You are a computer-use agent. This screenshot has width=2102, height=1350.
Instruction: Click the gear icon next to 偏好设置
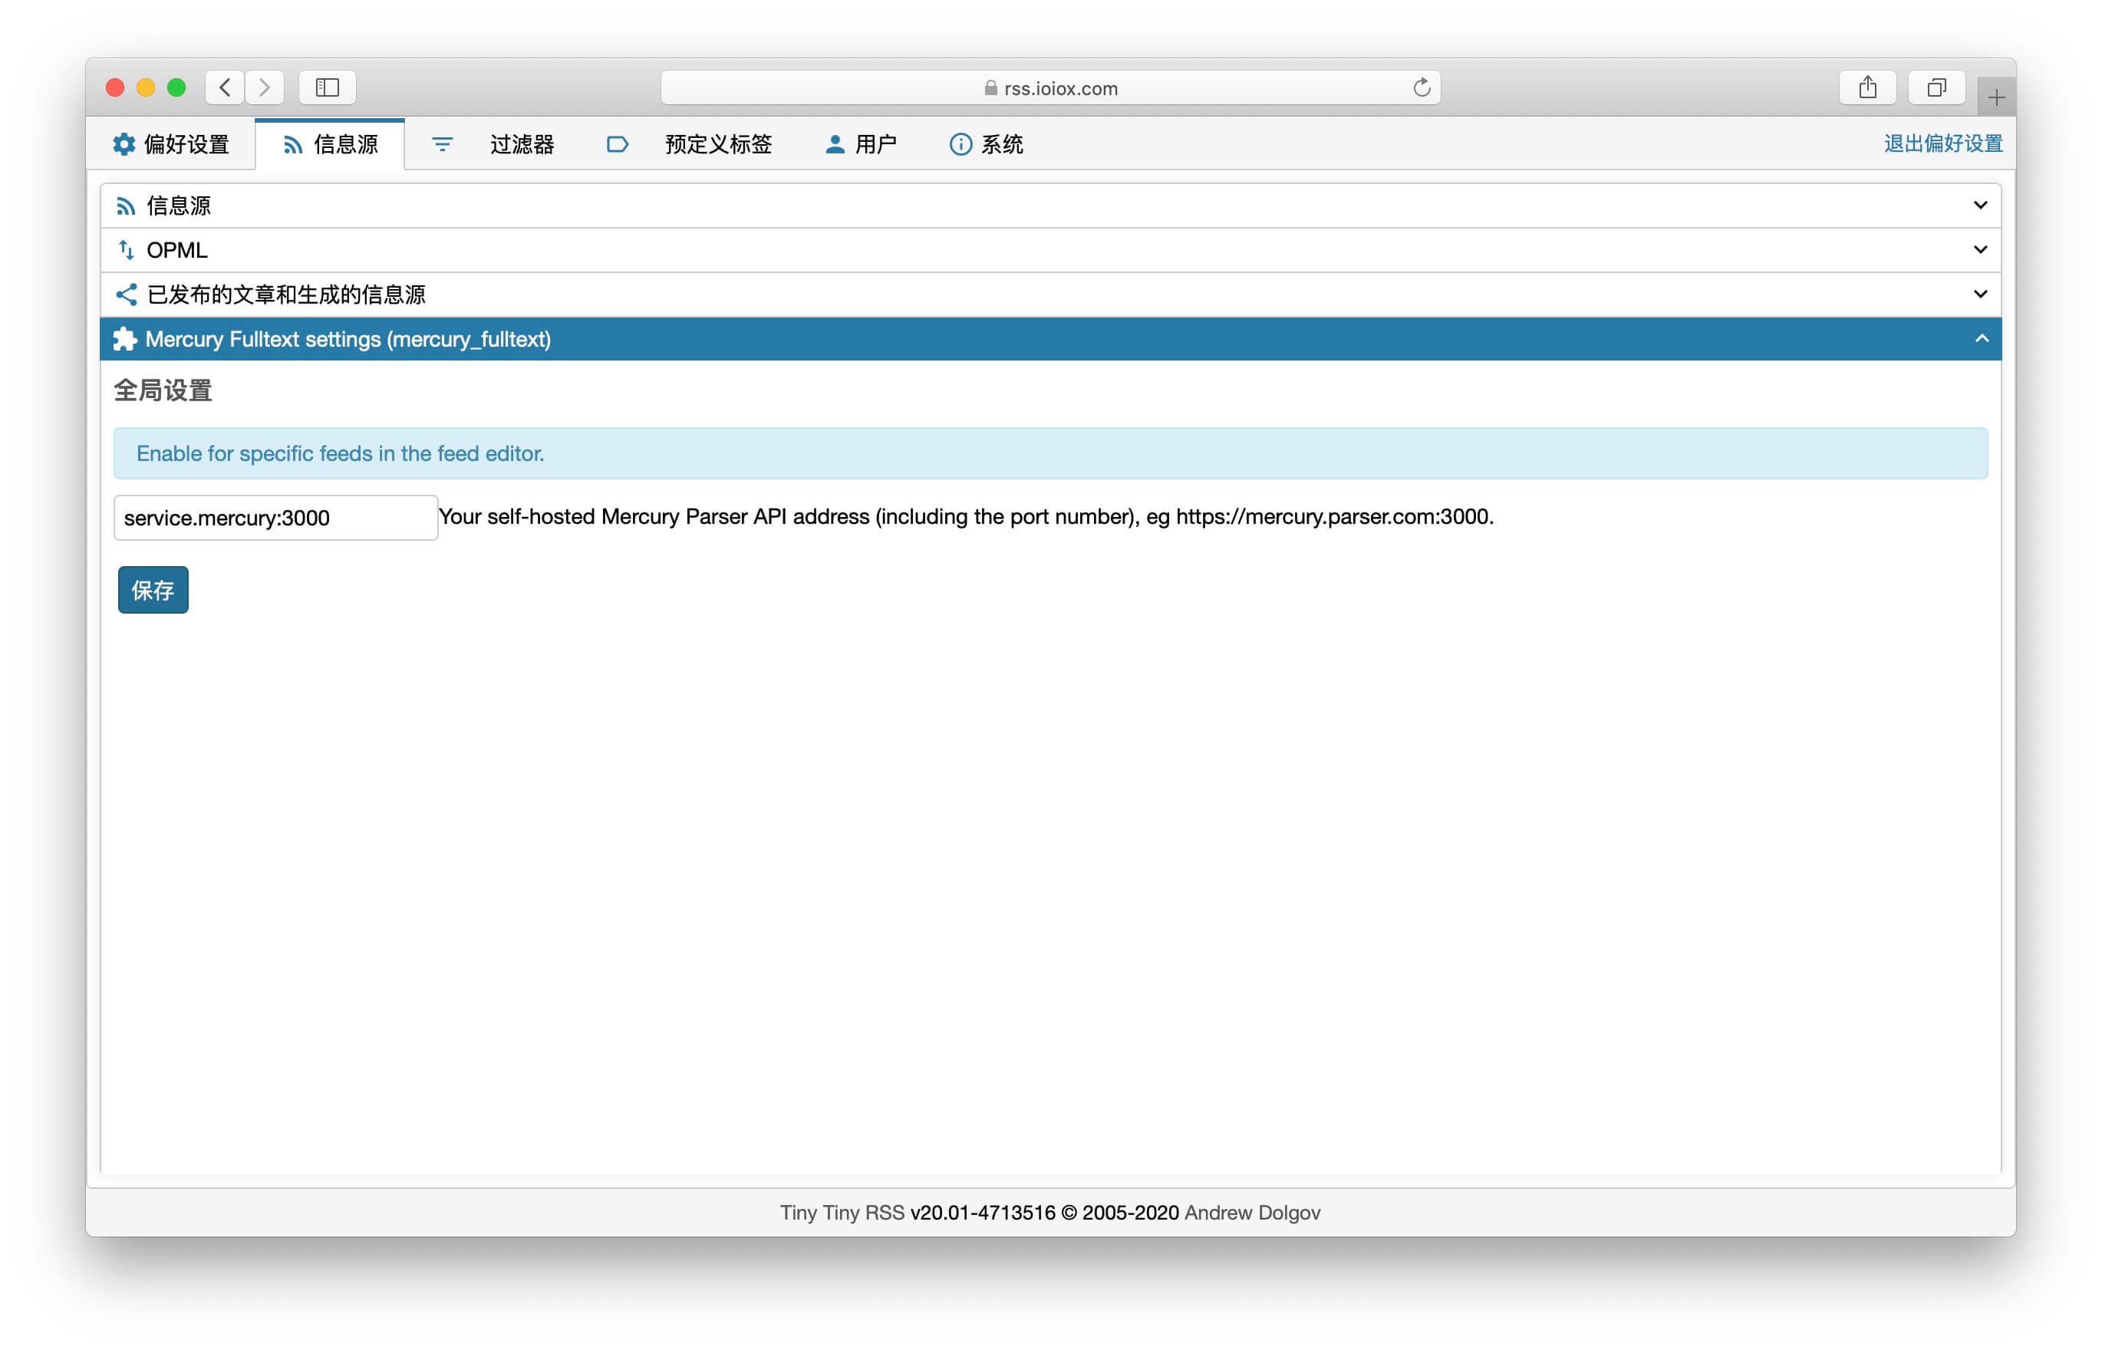pyautogui.click(x=124, y=143)
